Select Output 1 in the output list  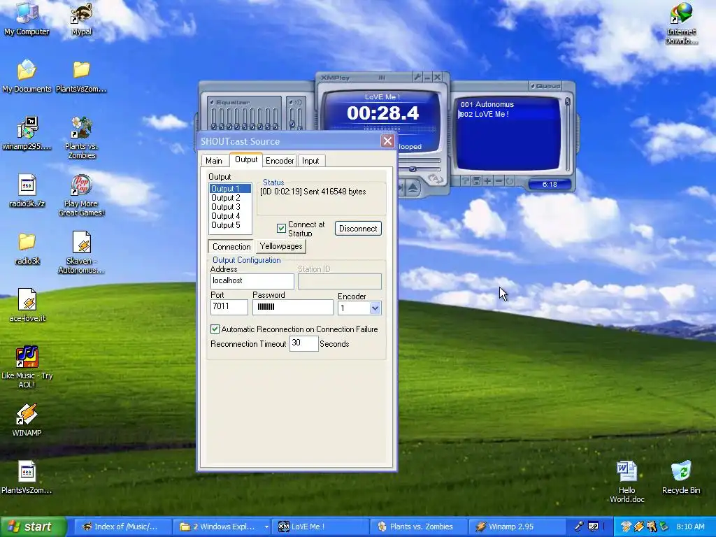pyautogui.click(x=230, y=189)
